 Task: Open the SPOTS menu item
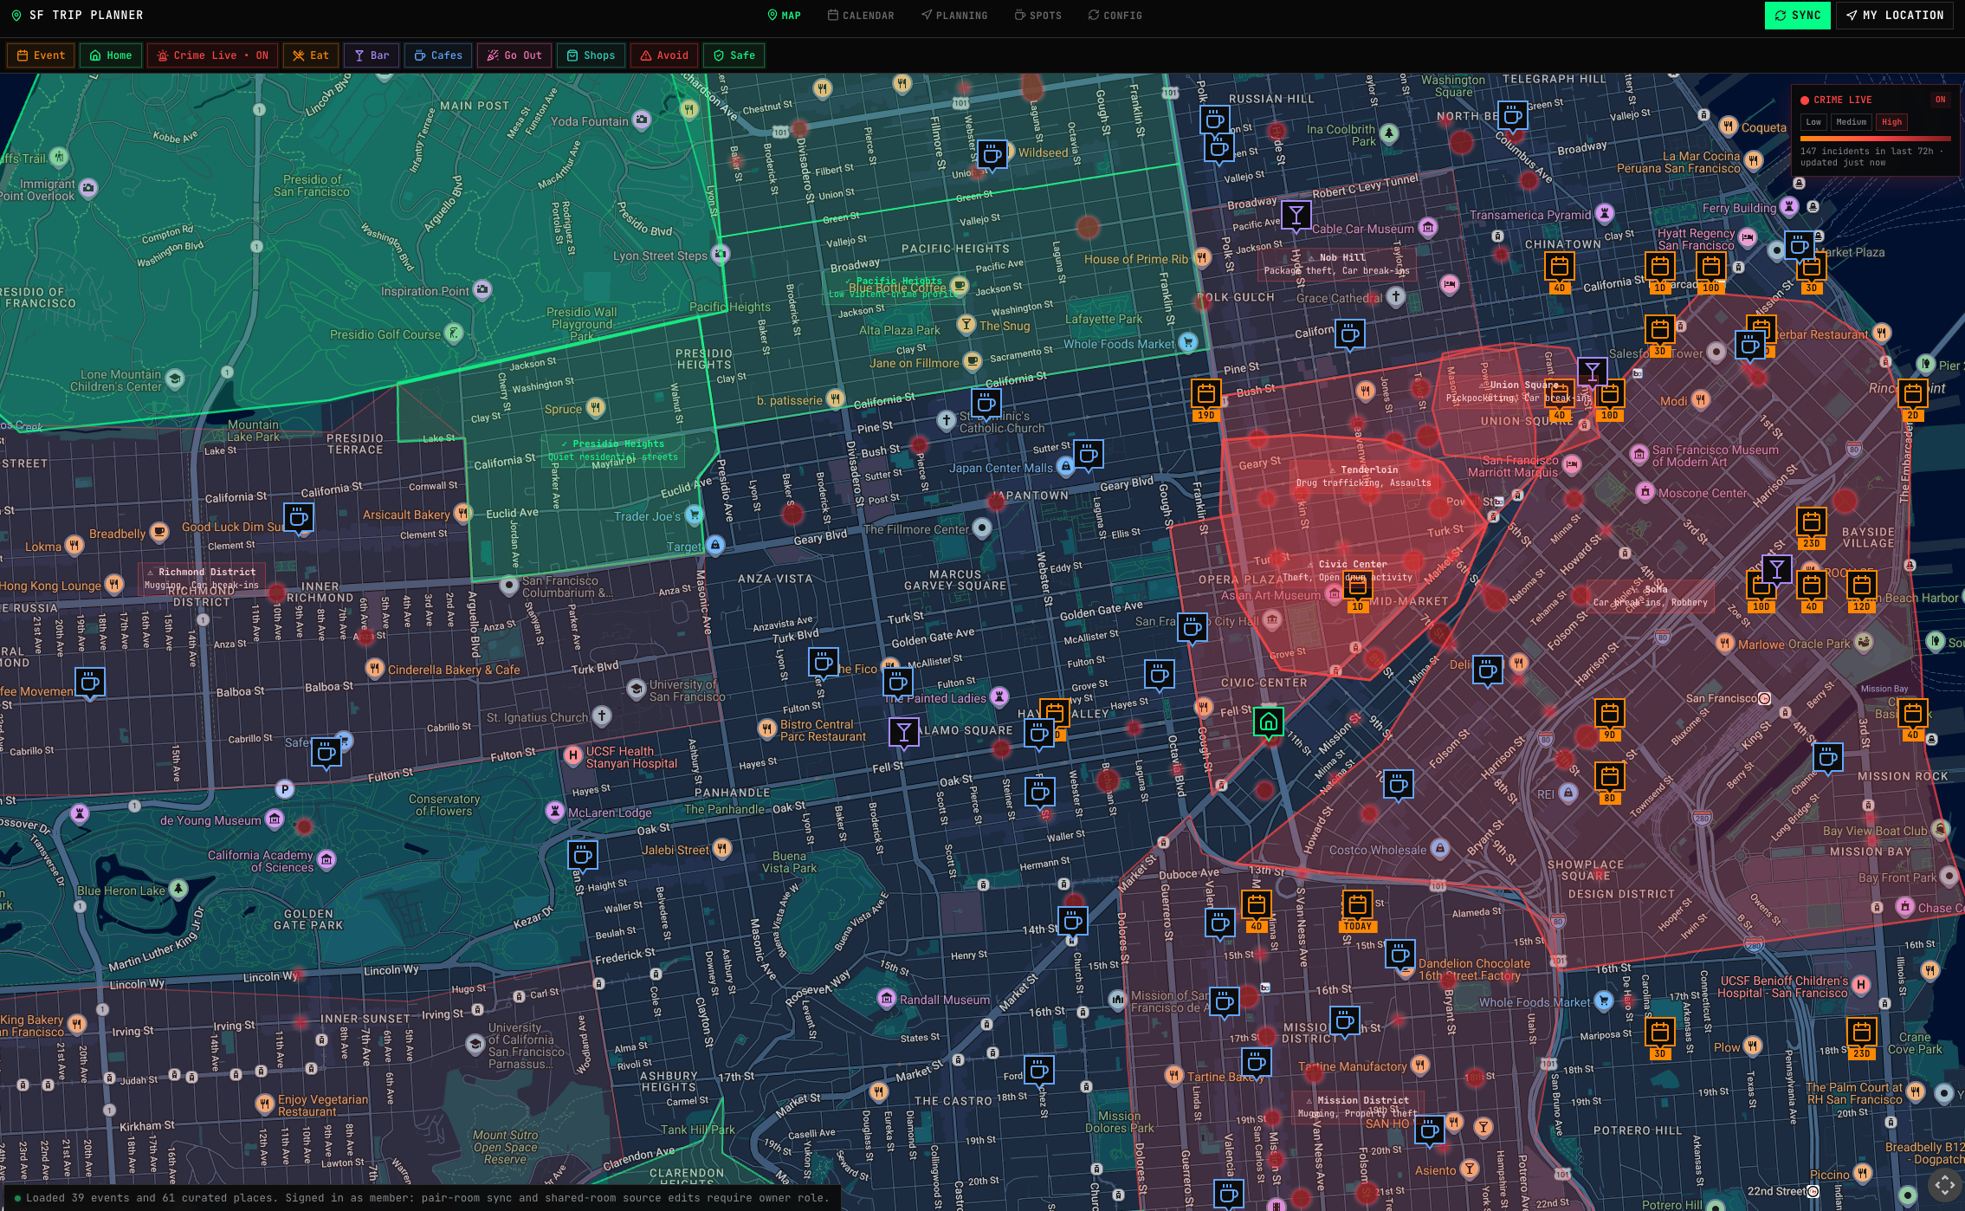(1037, 15)
